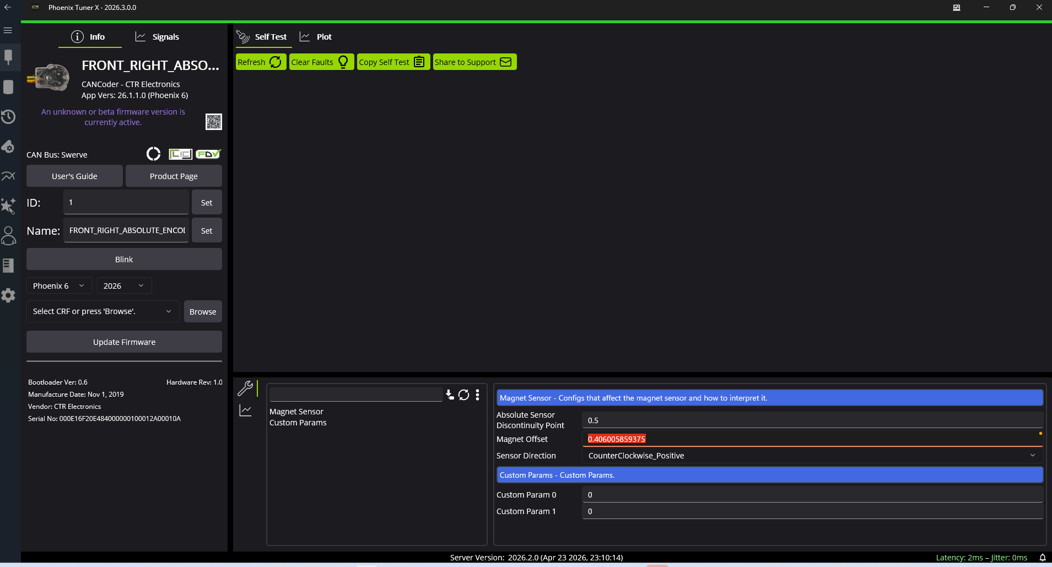Click the Magnet Sensor section header
The image size is (1052, 567).
(x=770, y=398)
